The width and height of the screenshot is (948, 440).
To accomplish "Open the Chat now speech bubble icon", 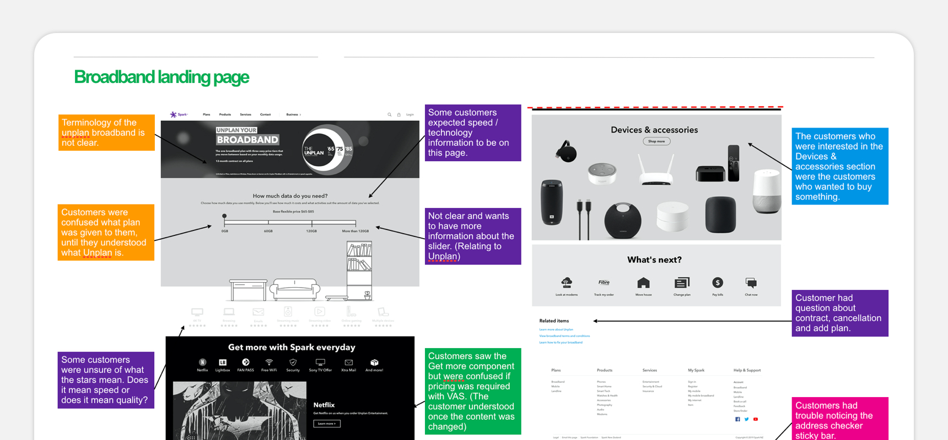I will pyautogui.click(x=751, y=283).
